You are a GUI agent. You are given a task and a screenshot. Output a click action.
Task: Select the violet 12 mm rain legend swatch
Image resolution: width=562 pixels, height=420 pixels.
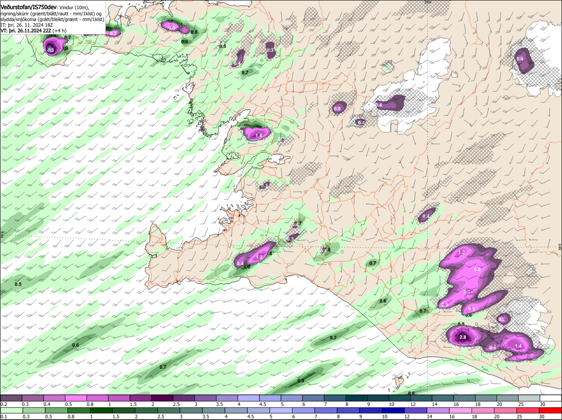(415, 410)
